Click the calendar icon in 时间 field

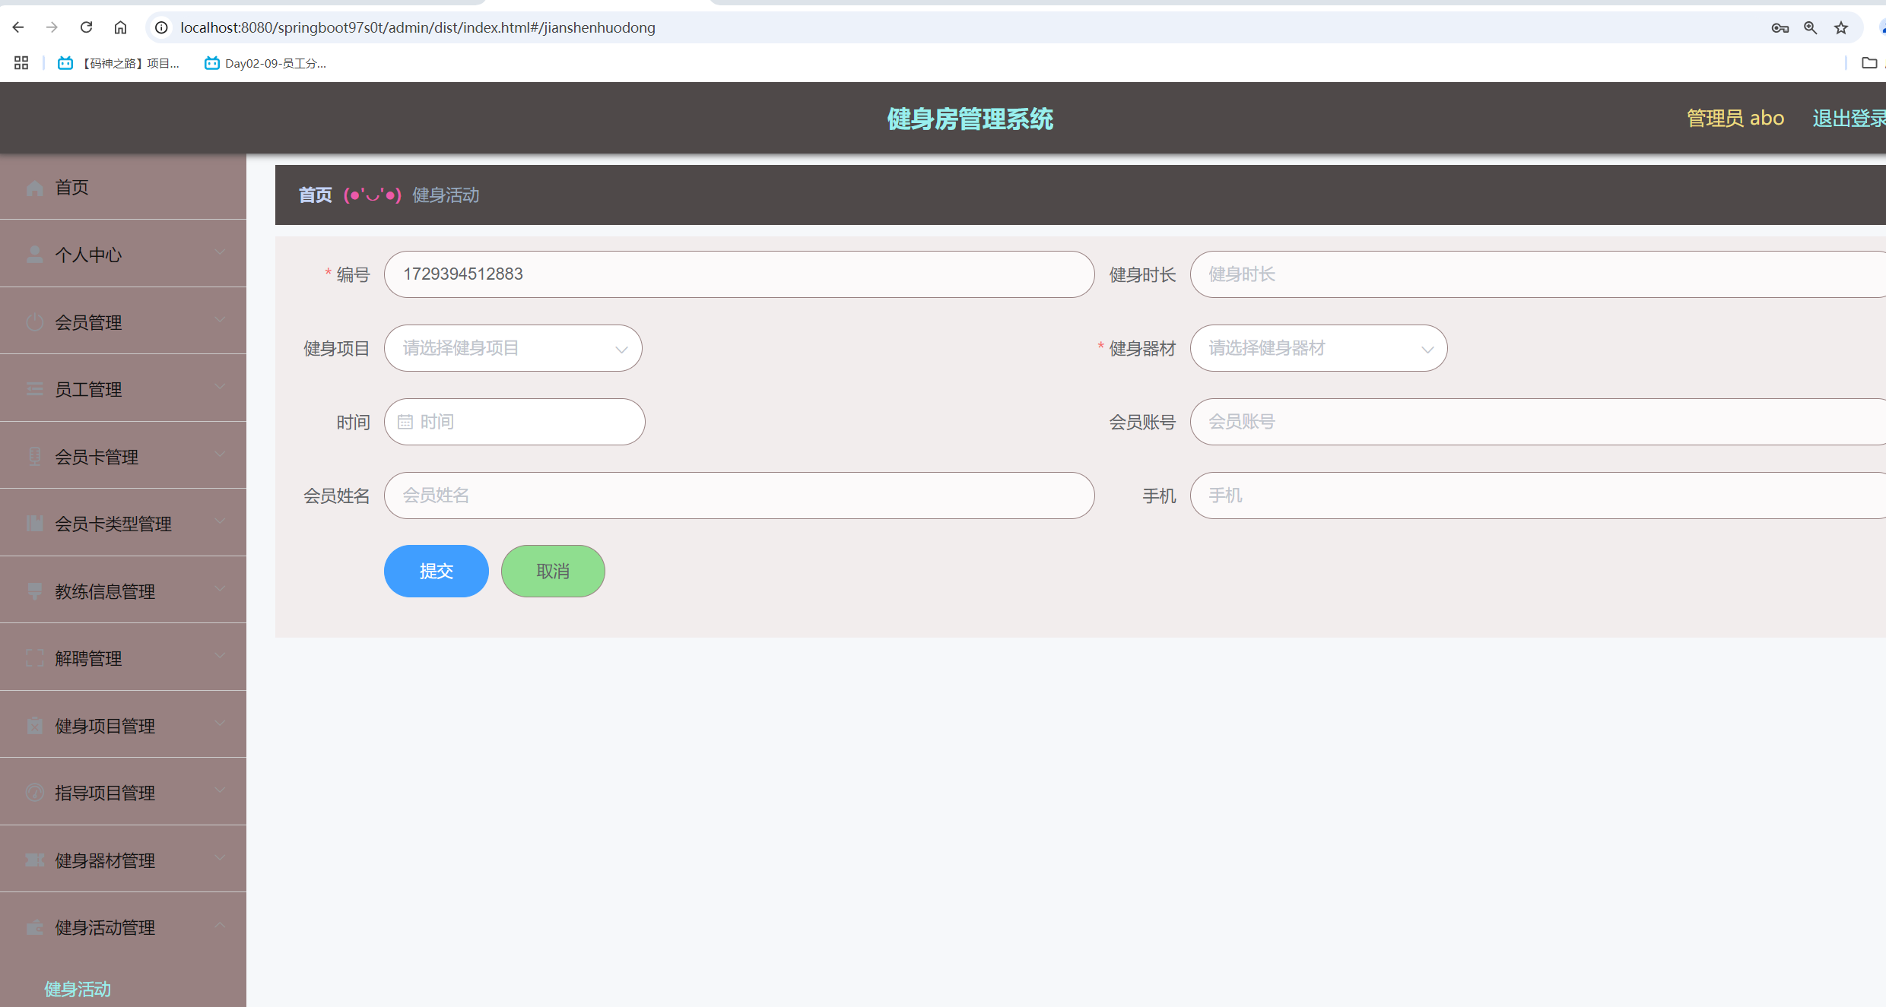(x=405, y=422)
